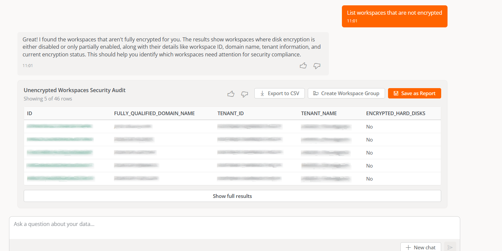The width and height of the screenshot is (502, 251).
Task: Click the ID column header
Action: pyautogui.click(x=30, y=113)
